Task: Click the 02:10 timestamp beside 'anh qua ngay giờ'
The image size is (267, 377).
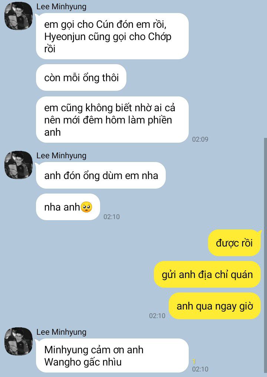Action: 157,315
